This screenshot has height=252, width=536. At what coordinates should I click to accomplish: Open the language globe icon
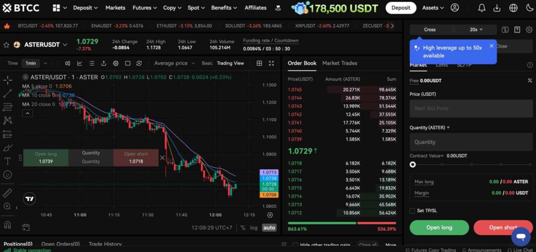tap(513, 7)
